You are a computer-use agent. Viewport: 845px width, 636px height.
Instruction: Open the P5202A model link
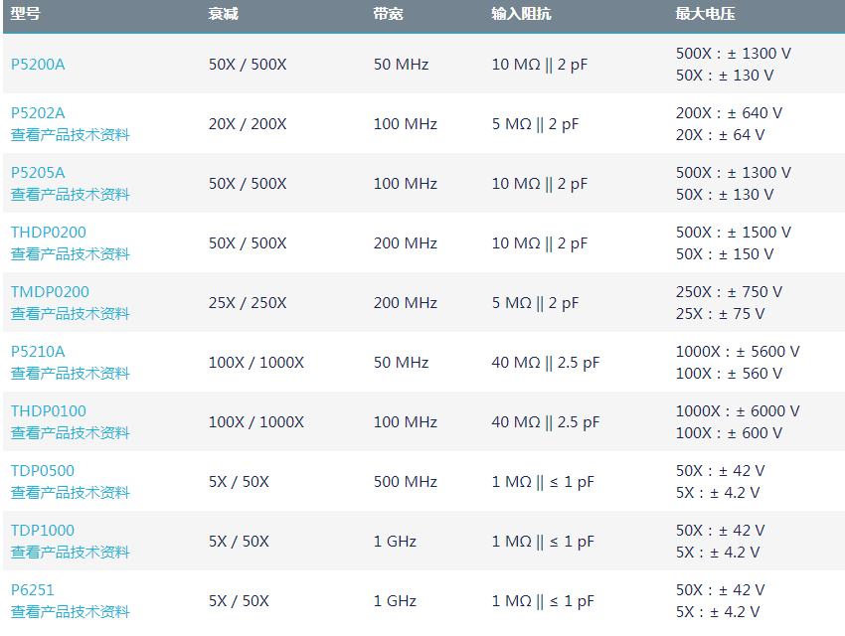click(x=38, y=113)
